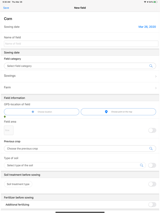Click the small green location marker

point(5,117)
